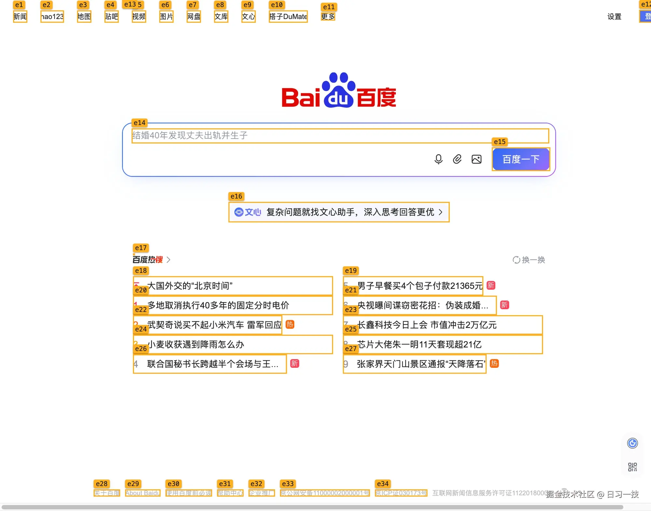Image resolution: width=651 pixels, height=511 pixels.
Task: Click the 文心 logo in banner
Action: point(248,212)
